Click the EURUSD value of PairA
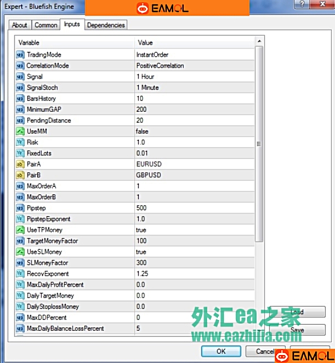 click(x=149, y=164)
